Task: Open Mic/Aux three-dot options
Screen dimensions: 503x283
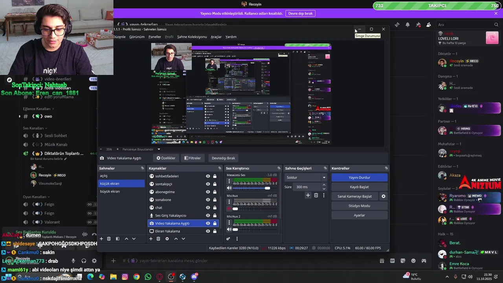Action: (x=229, y=202)
